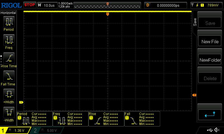Viewport: 224px width, 134px height.
Task: Open the Save menu side tab
Action: (195, 22)
